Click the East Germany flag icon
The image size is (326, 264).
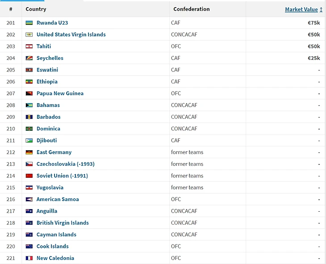coord(29,152)
